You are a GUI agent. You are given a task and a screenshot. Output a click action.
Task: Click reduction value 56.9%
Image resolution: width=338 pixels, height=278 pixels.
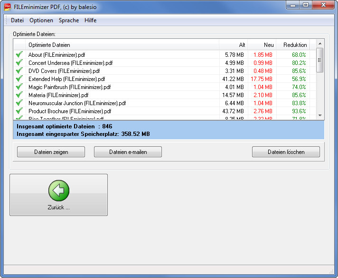pos(299,79)
